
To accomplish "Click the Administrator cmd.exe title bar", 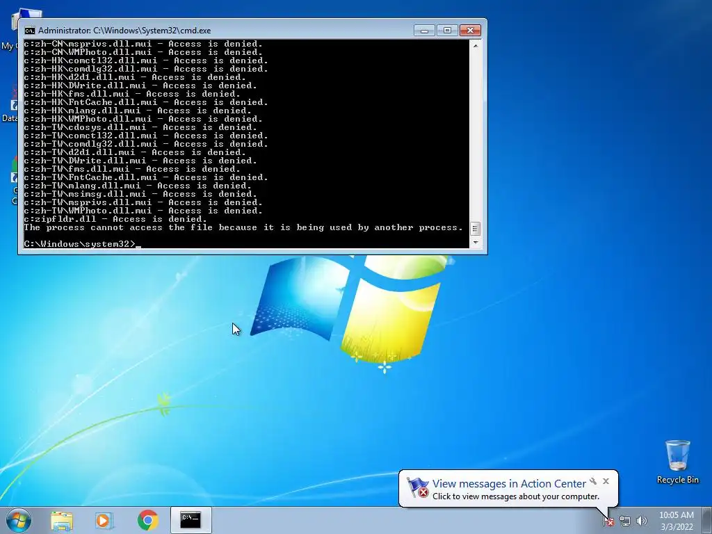I will coord(218,31).
